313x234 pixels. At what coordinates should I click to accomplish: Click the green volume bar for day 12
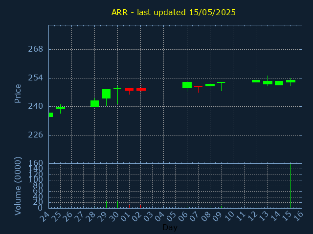point(256,206)
